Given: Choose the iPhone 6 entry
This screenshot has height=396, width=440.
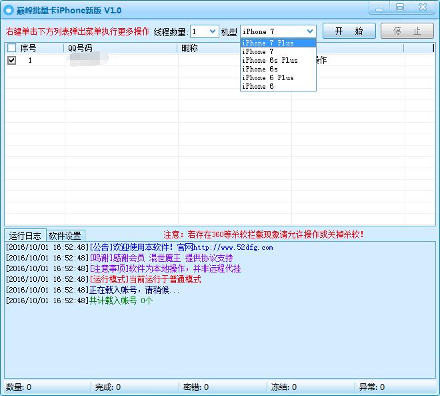Looking at the screenshot, I should [258, 86].
